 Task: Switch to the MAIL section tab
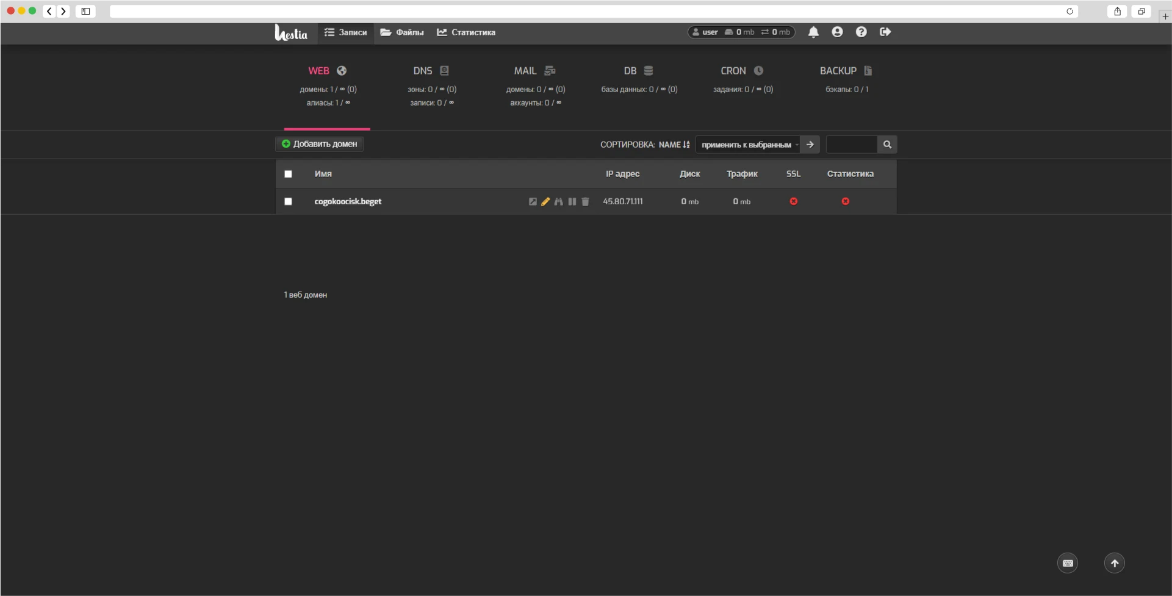pos(534,71)
